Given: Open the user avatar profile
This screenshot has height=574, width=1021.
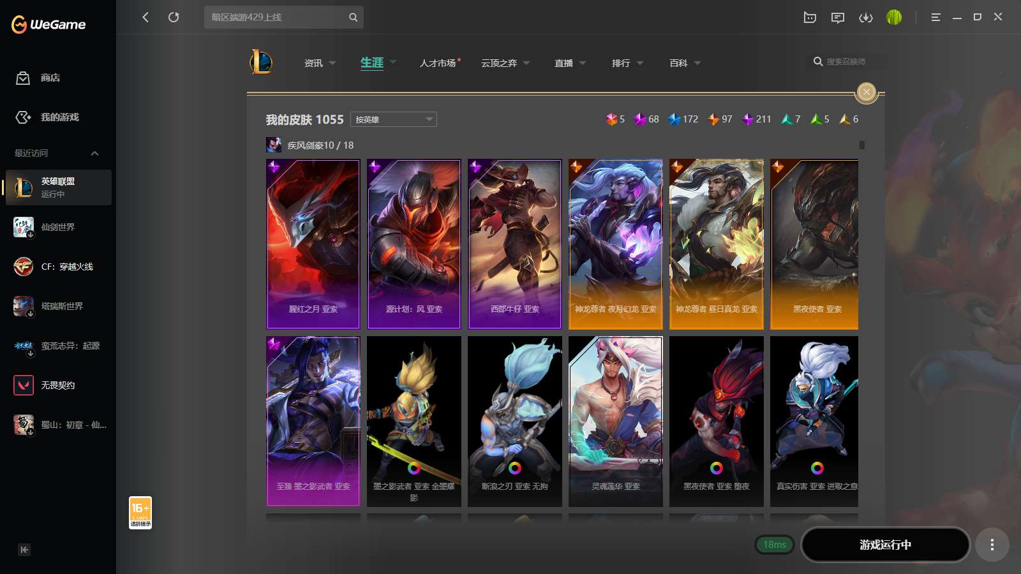Looking at the screenshot, I should click(x=894, y=17).
